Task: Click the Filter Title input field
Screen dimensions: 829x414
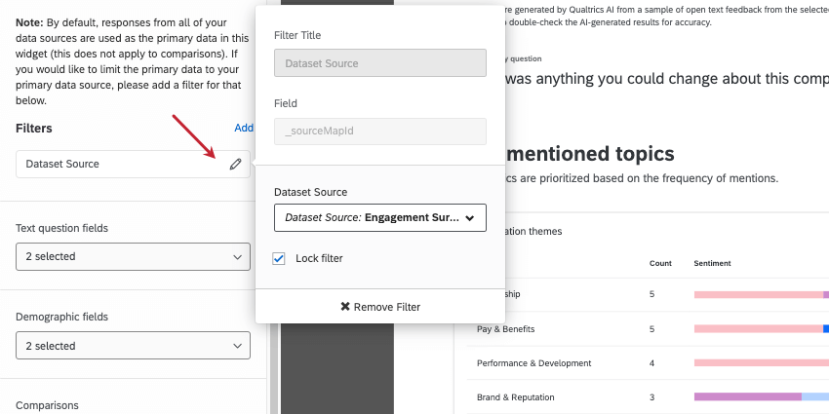Action: tap(380, 63)
